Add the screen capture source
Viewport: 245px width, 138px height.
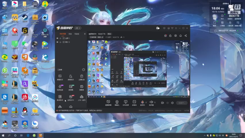[108, 103]
